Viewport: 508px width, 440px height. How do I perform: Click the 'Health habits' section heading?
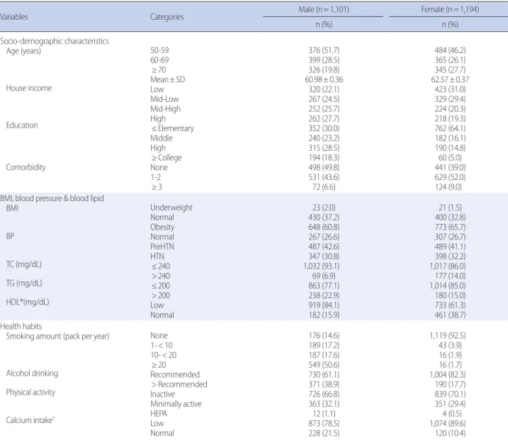[x=21, y=326]
